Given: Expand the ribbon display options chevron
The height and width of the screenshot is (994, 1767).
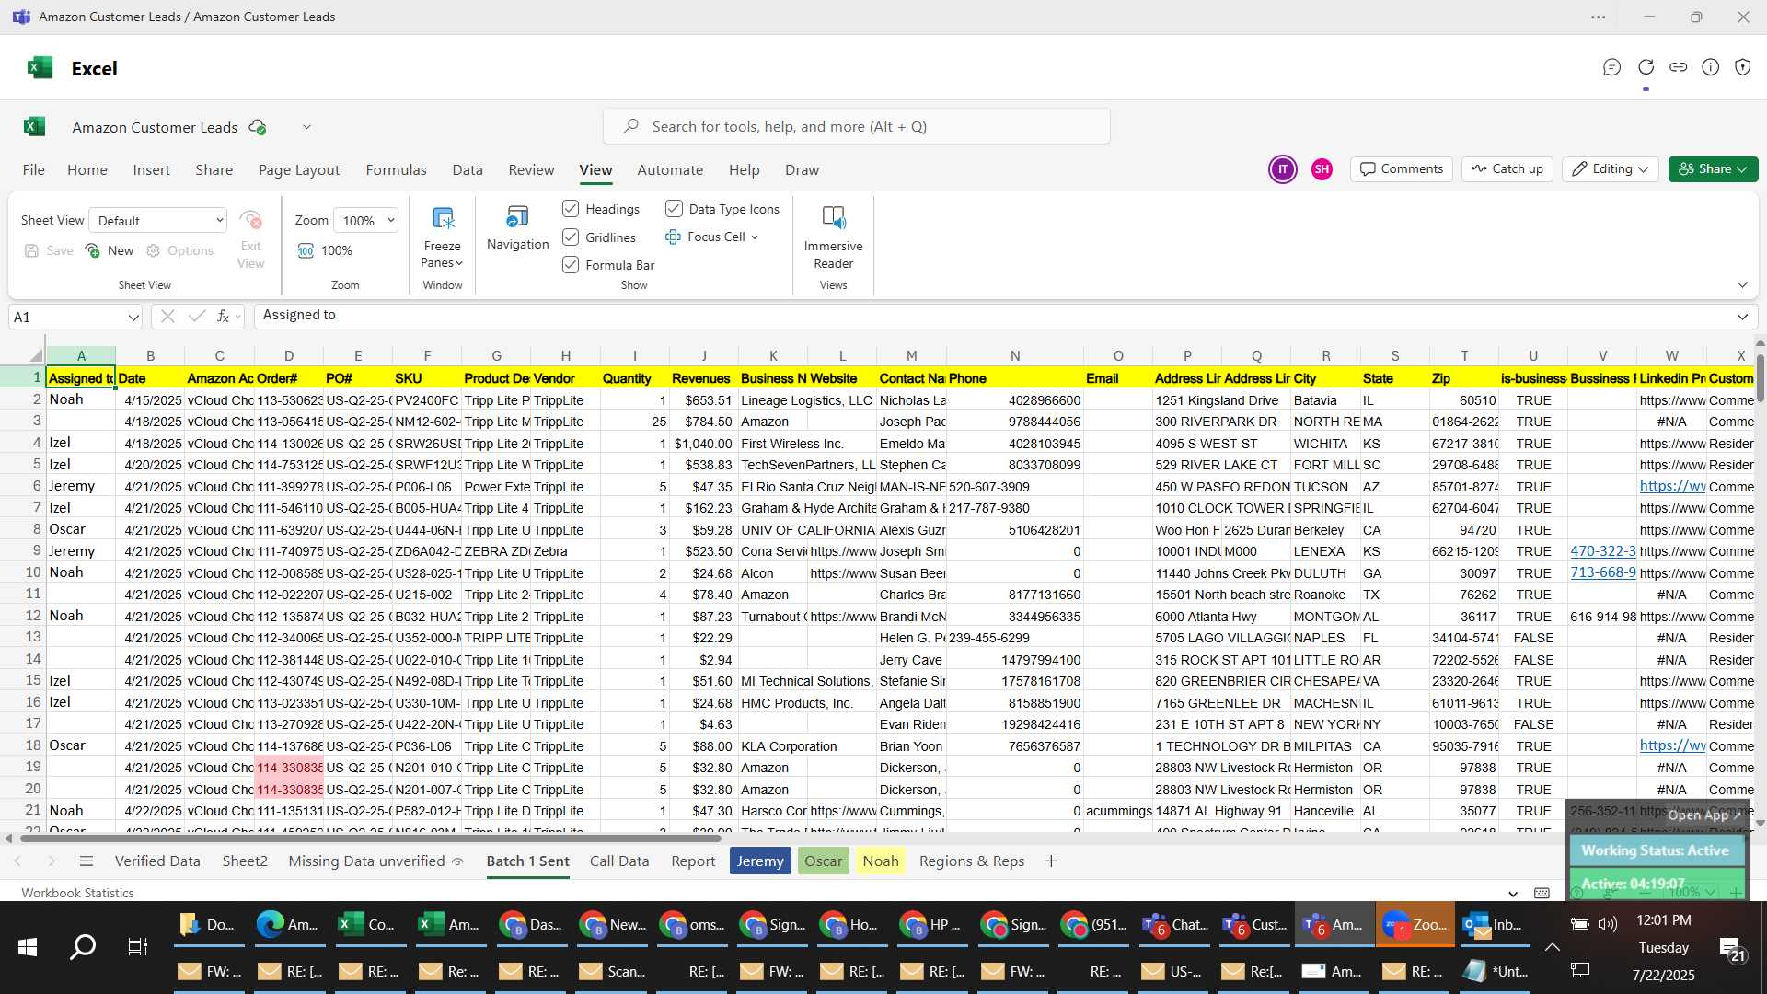Looking at the screenshot, I should tap(1742, 285).
